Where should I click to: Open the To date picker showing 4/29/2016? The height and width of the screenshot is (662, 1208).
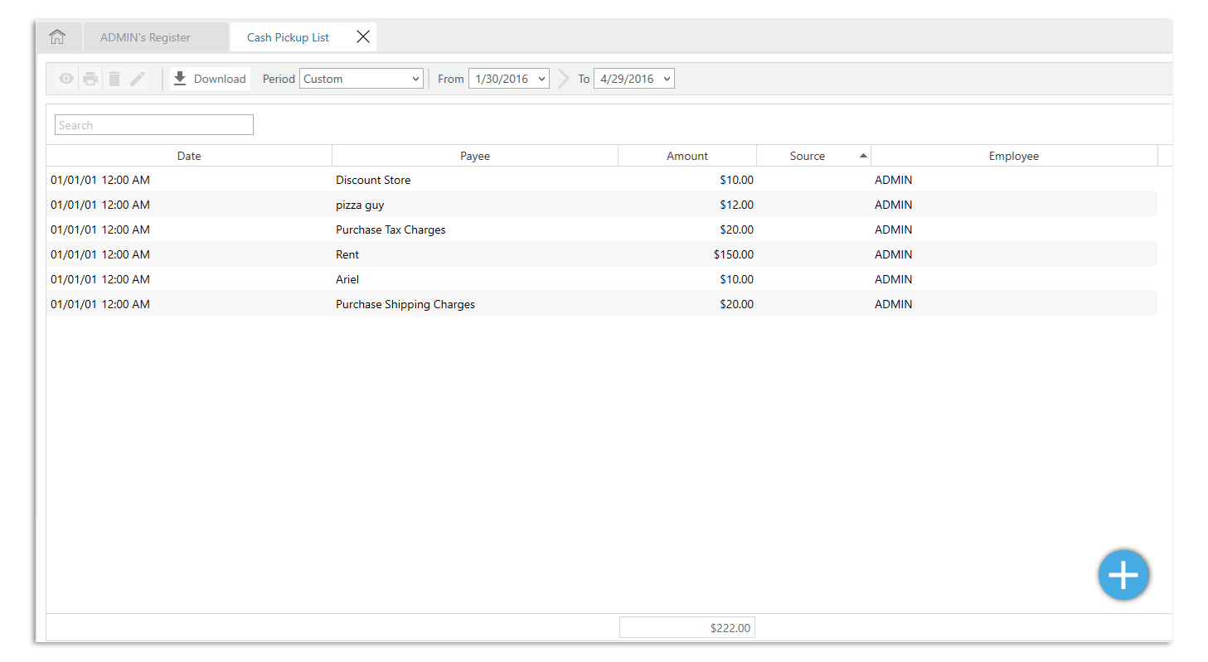pyautogui.click(x=633, y=78)
